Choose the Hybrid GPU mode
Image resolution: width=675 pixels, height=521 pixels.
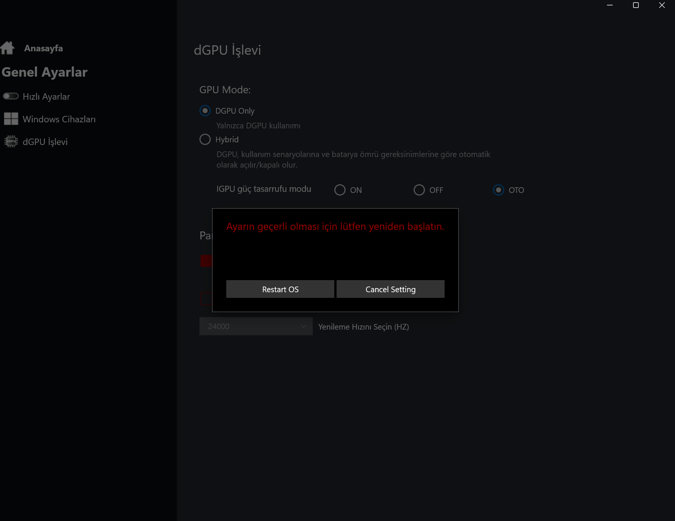pyautogui.click(x=205, y=139)
